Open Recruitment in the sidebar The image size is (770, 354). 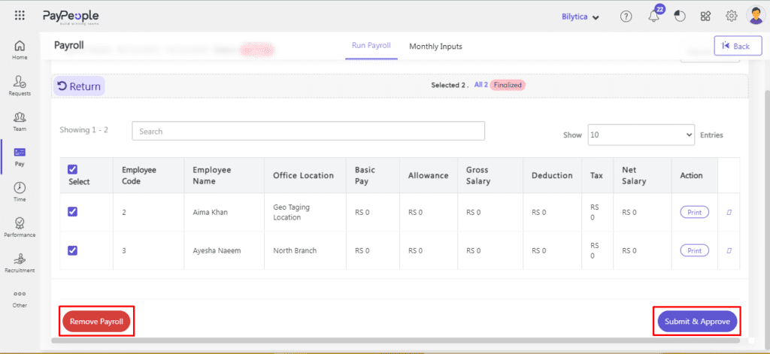[20, 263]
